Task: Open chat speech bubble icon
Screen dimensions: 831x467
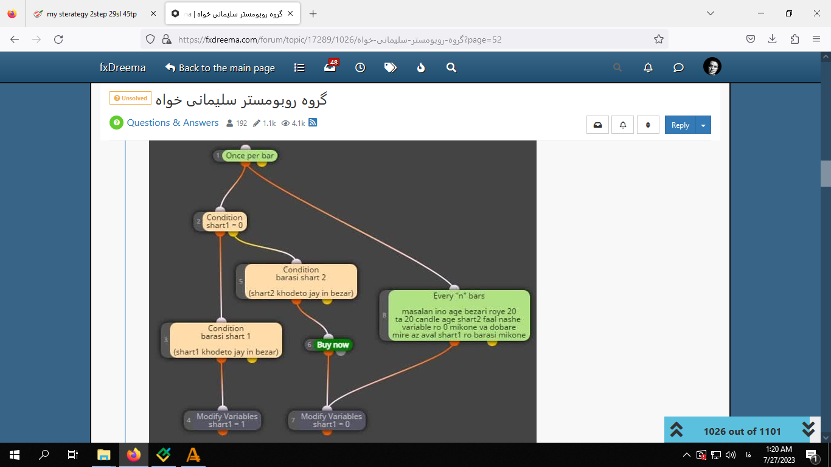Action: pos(679,67)
